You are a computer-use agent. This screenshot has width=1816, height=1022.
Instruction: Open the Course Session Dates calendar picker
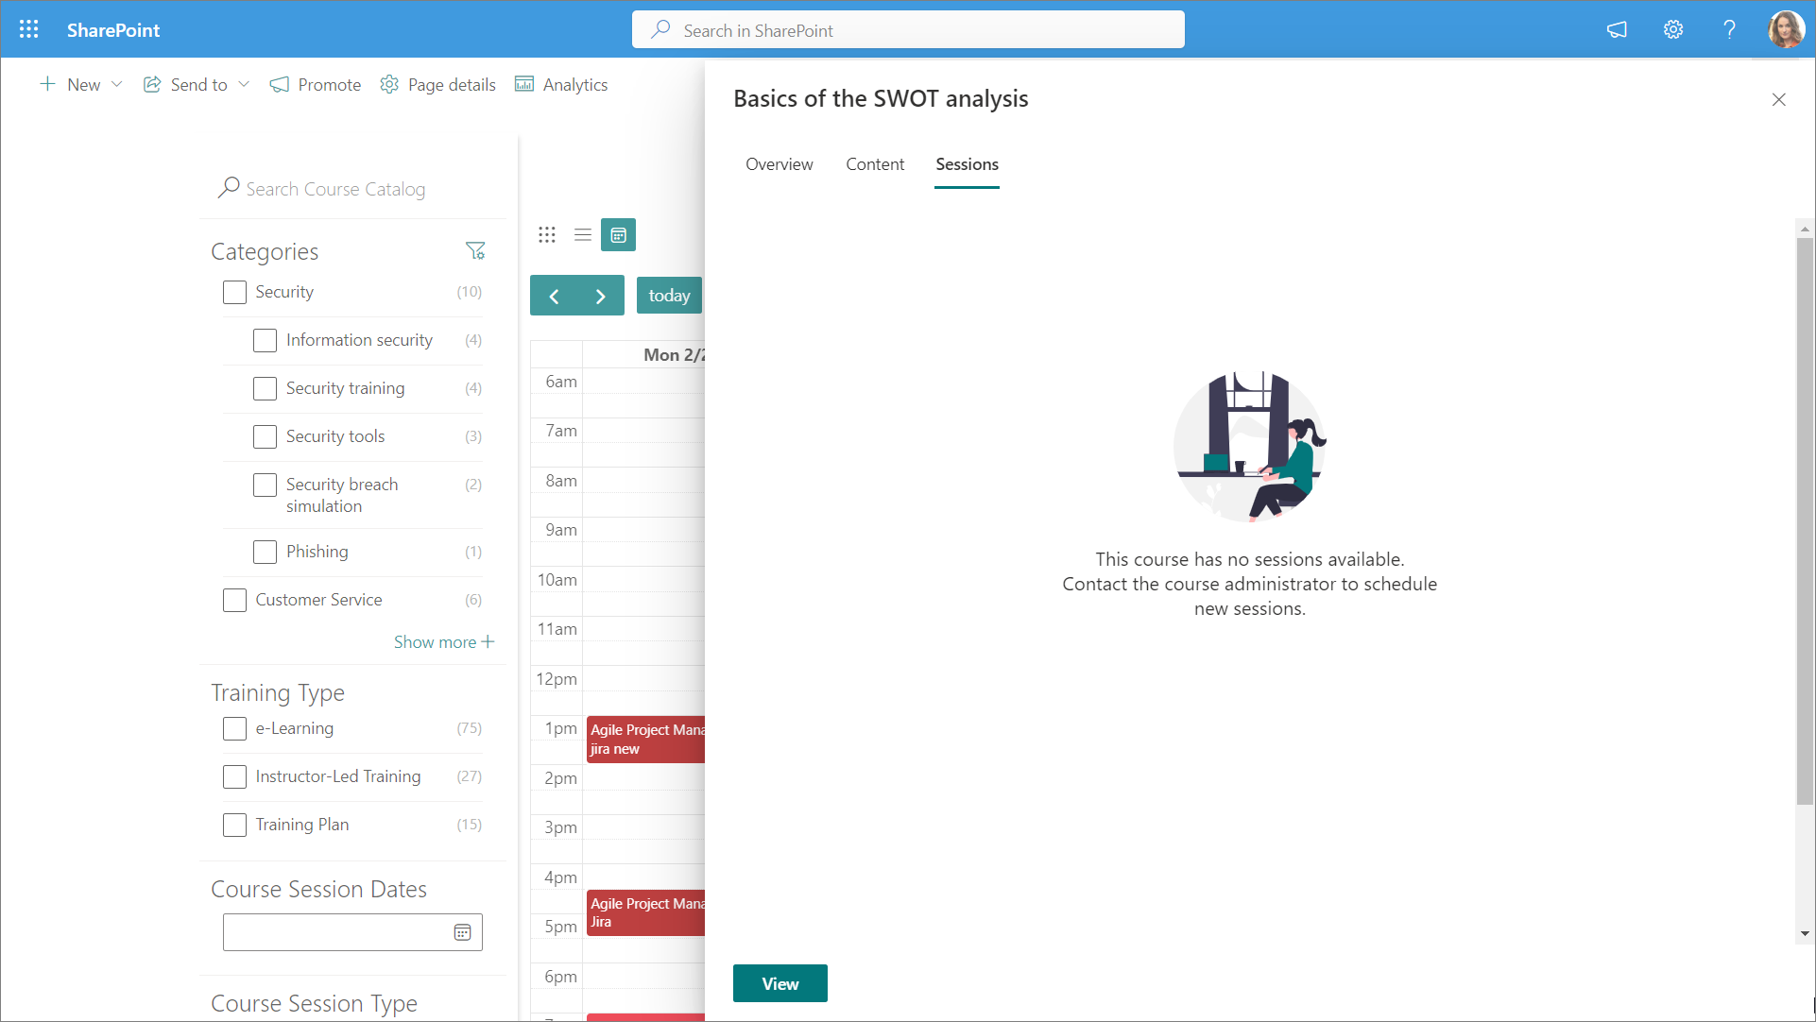click(x=462, y=932)
